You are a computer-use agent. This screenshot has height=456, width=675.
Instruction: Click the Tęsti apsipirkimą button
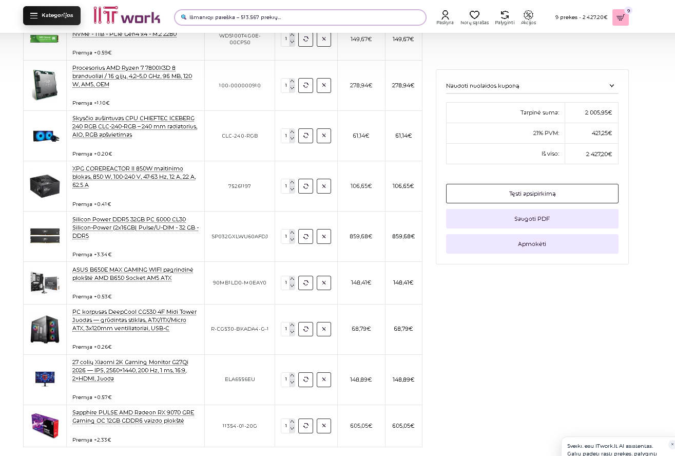(x=532, y=194)
